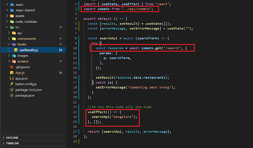Click the "/search" string on line 10
This screenshot has width=253, height=148.
[172, 48]
